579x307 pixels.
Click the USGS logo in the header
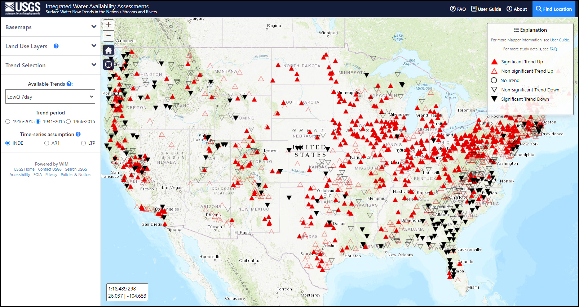pos(23,9)
